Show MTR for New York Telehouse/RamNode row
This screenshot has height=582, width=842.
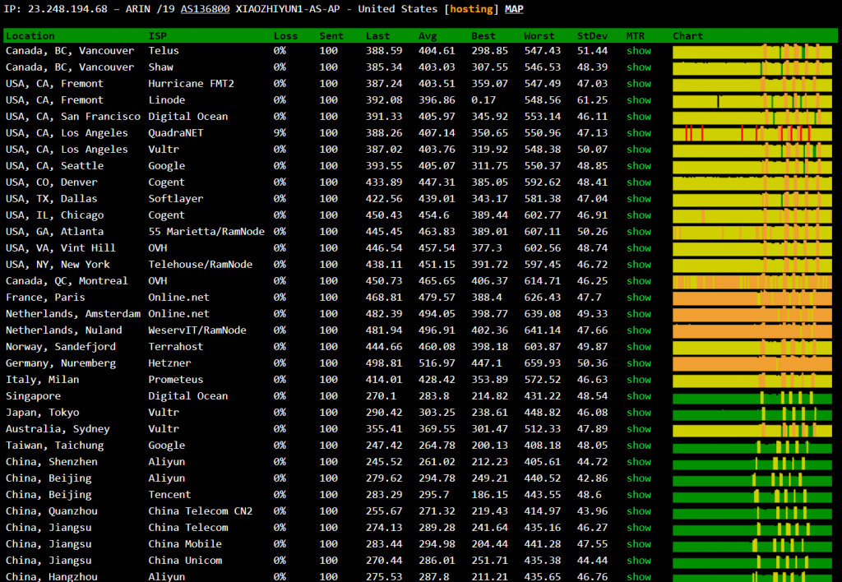[x=638, y=265]
